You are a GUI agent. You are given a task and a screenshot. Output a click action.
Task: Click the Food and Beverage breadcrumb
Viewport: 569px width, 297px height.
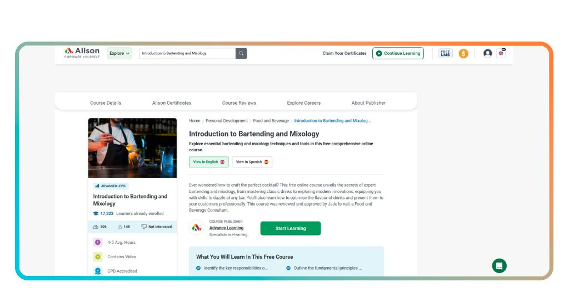coord(271,121)
